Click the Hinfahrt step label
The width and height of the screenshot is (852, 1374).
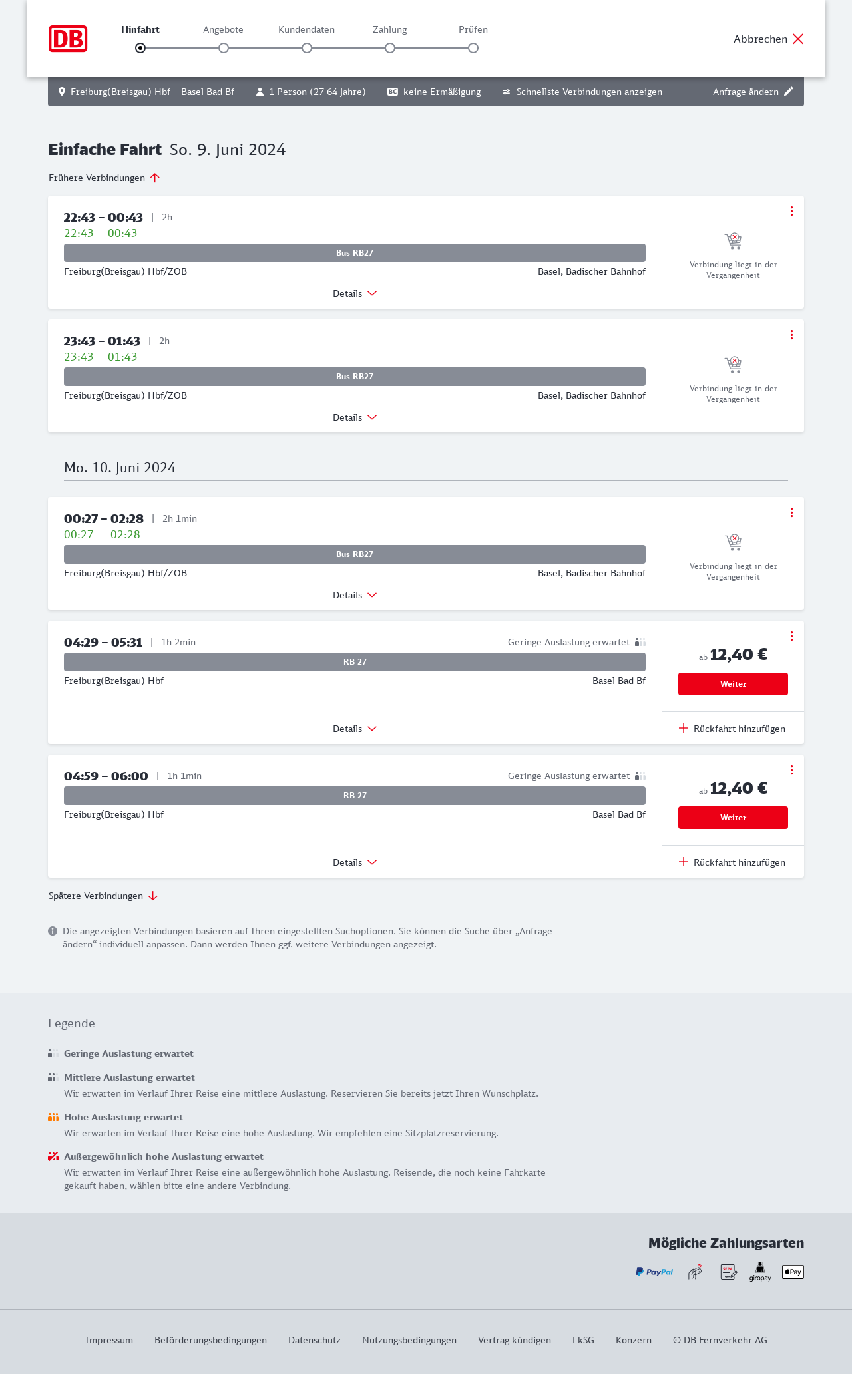click(x=140, y=29)
